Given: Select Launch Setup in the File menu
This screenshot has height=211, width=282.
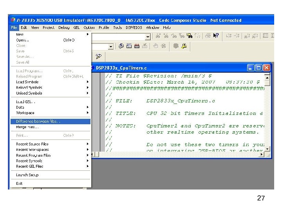Looking at the screenshot, I should (x=51, y=175).
